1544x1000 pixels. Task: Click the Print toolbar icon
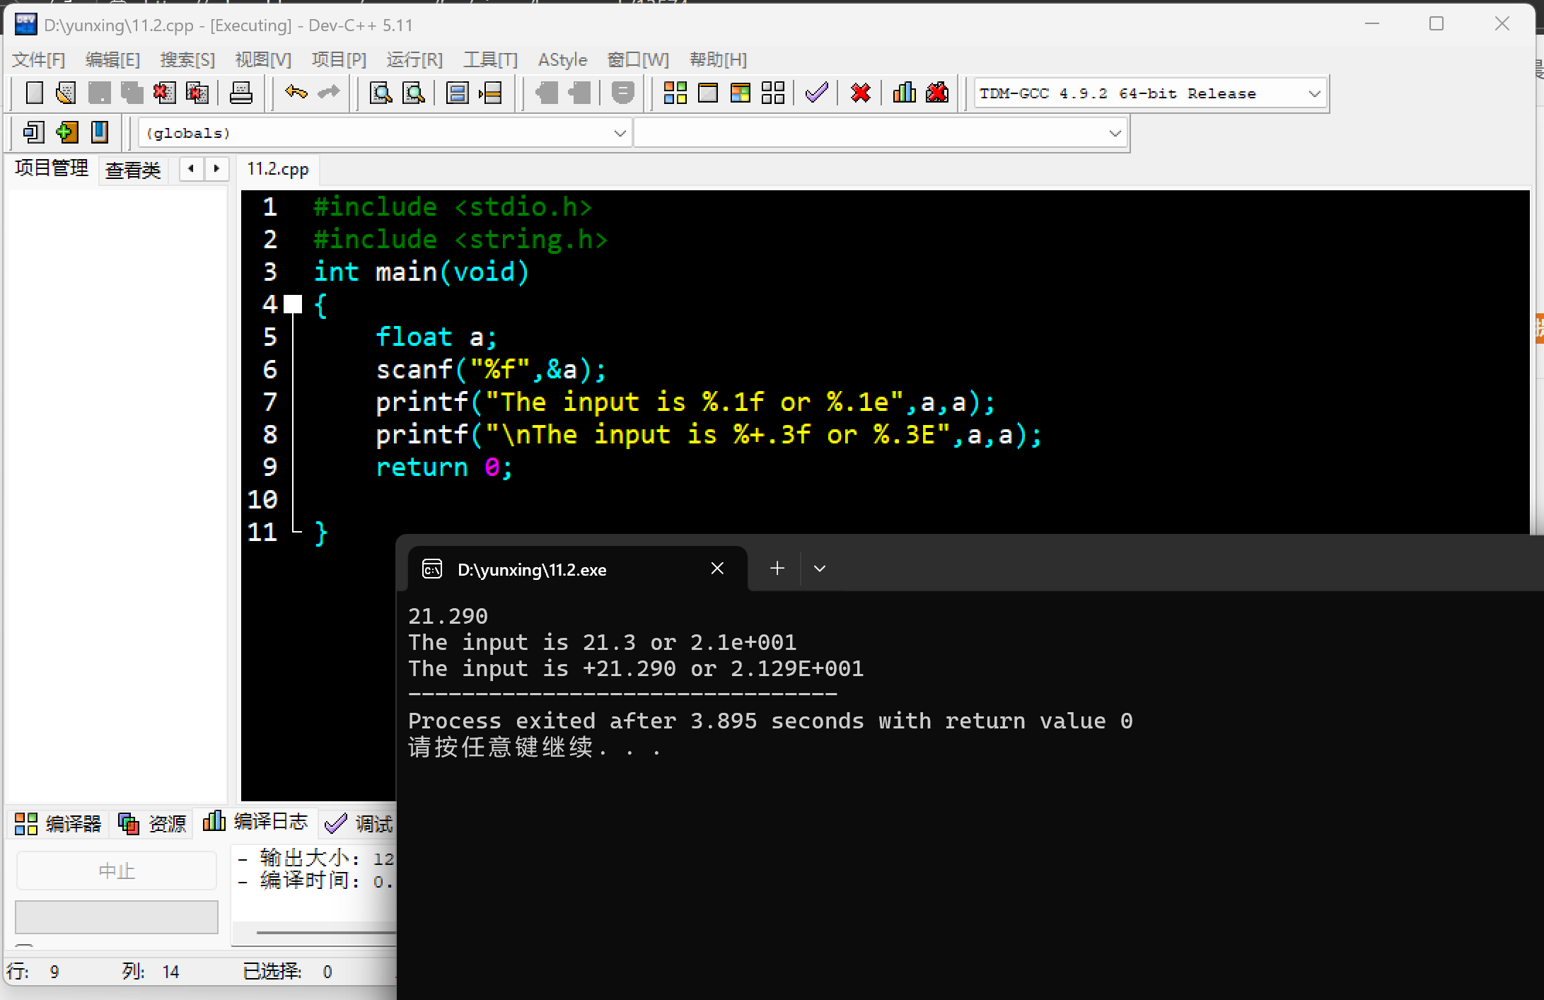tap(240, 93)
